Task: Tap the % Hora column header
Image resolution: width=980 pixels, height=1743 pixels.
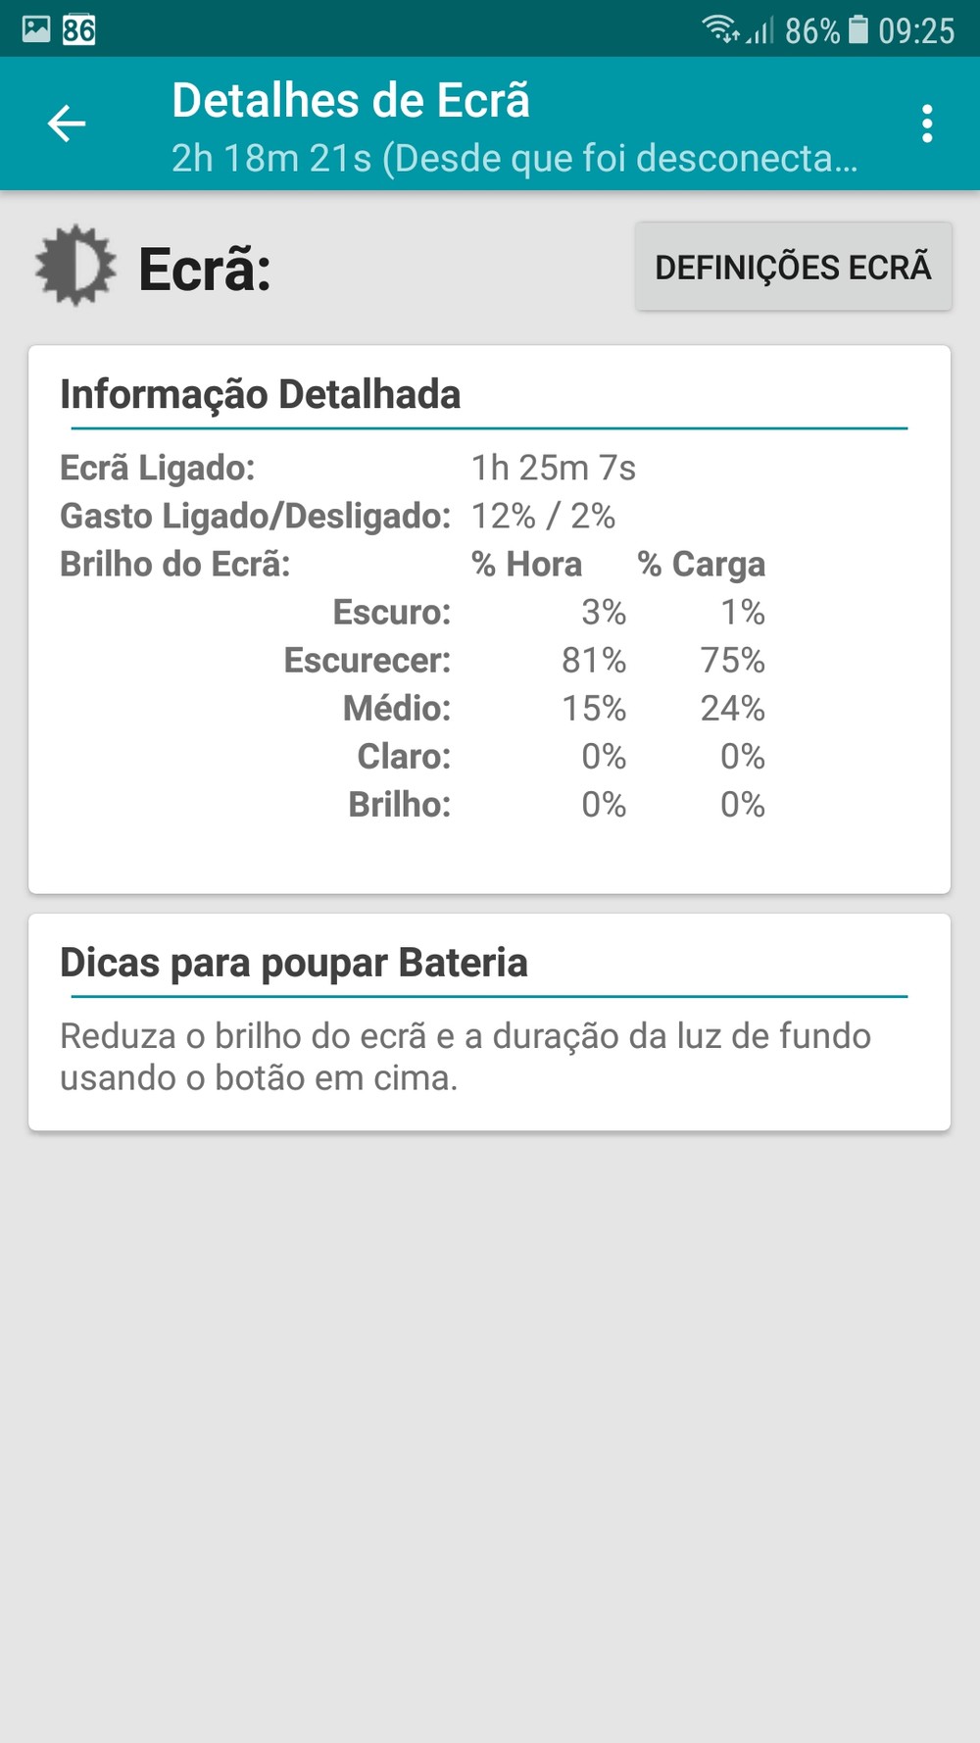Action: [x=526, y=565]
